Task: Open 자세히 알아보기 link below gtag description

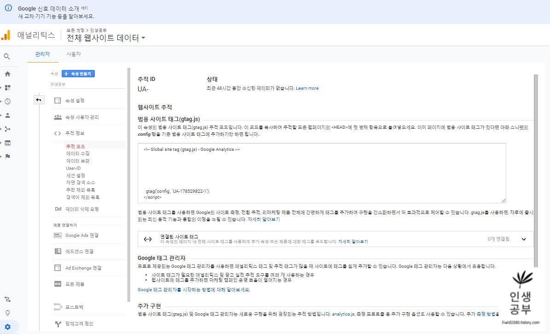Action: click(x=264, y=219)
